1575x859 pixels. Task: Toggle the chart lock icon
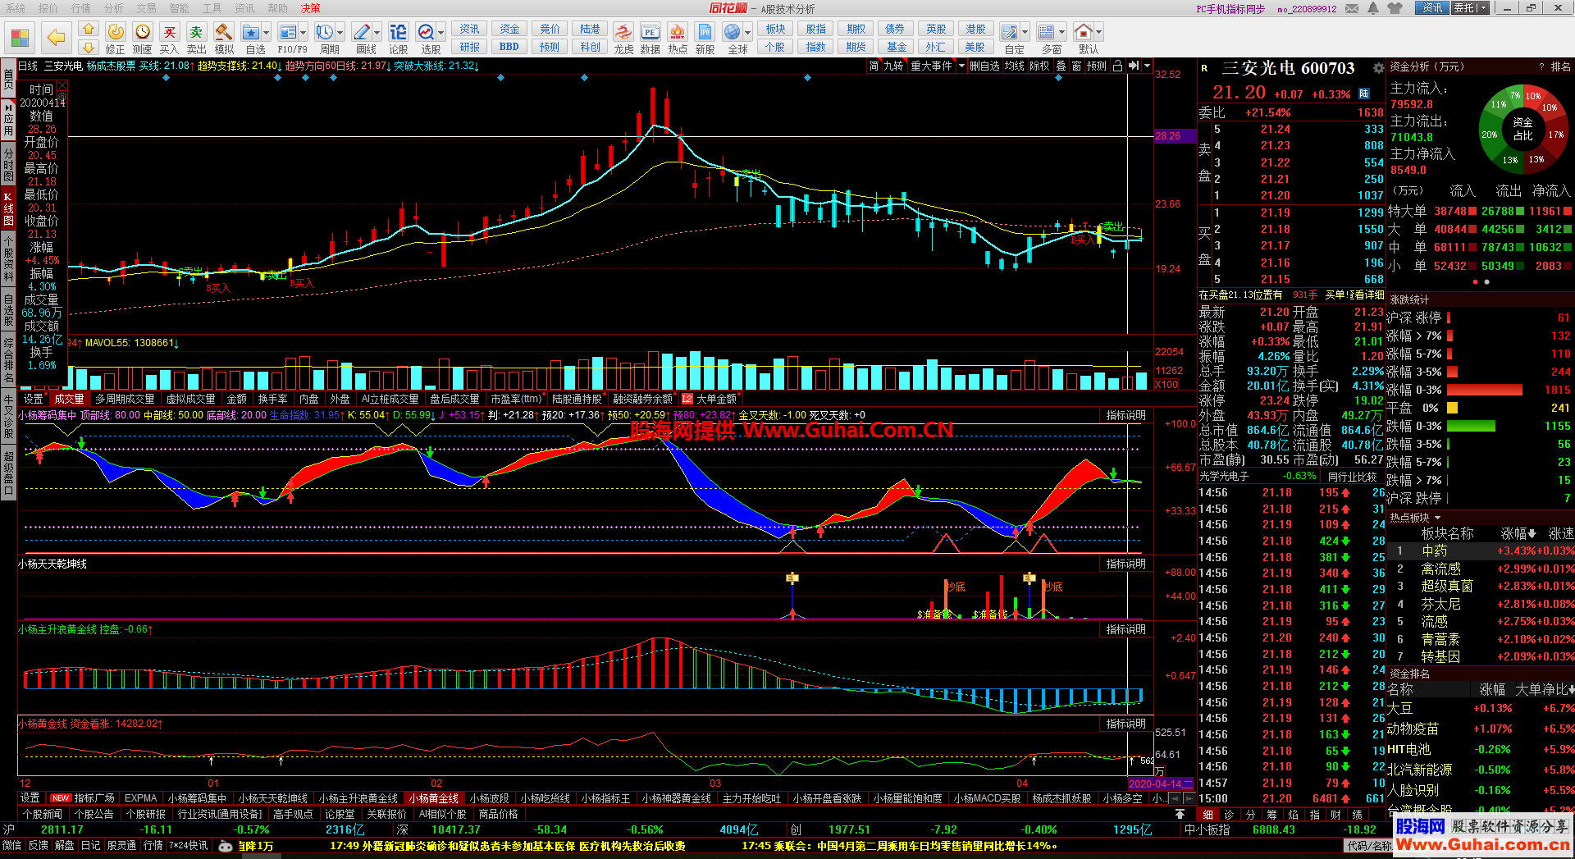(x=1117, y=66)
